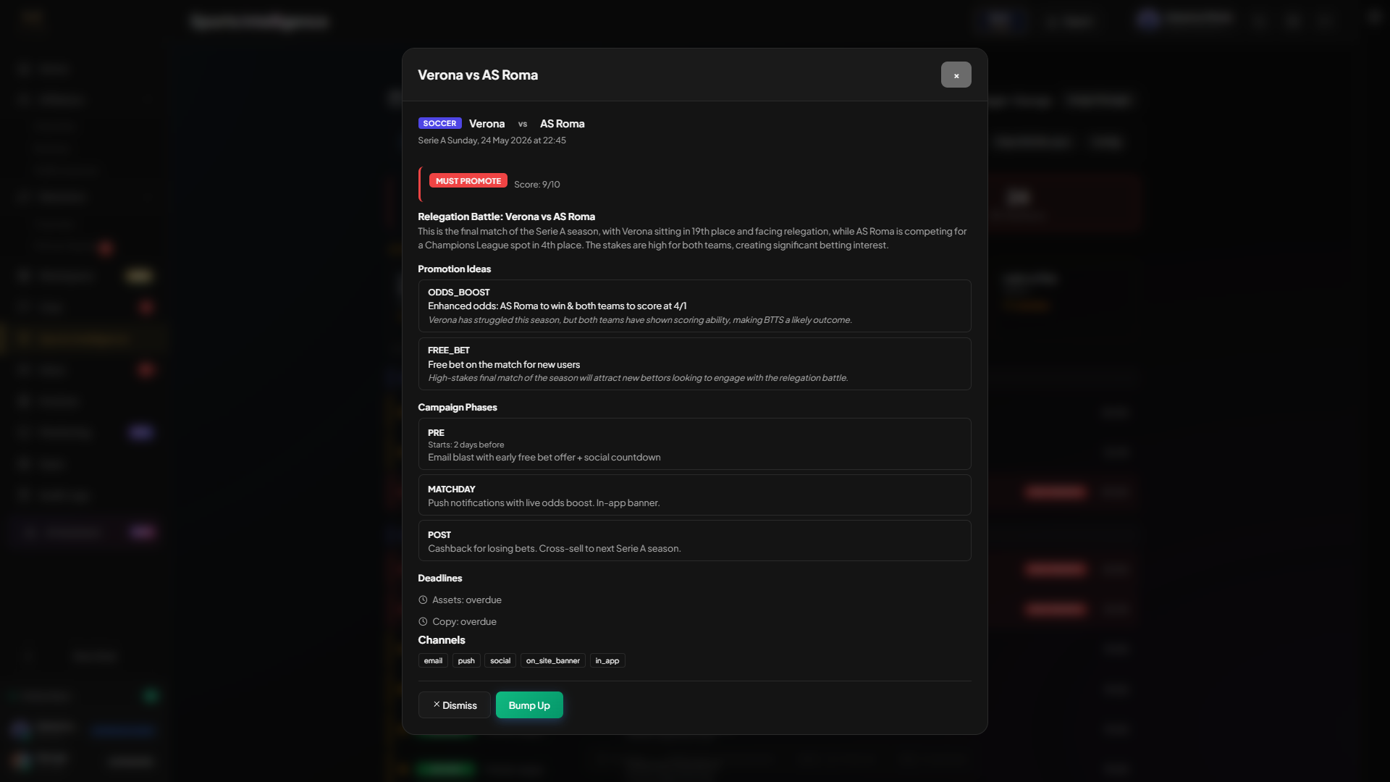Click the clock icon beside Assets deadline

coord(423,600)
